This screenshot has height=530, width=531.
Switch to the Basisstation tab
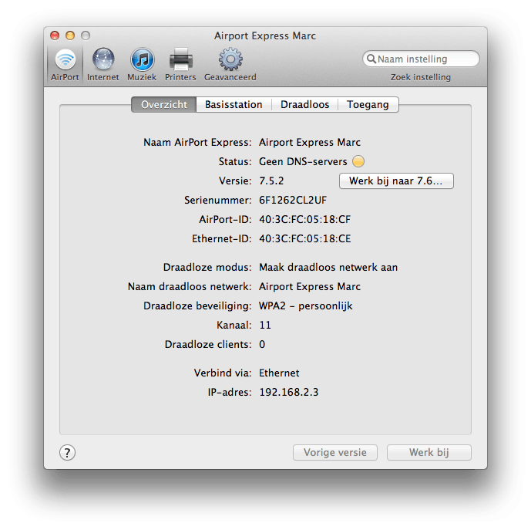coord(234,104)
